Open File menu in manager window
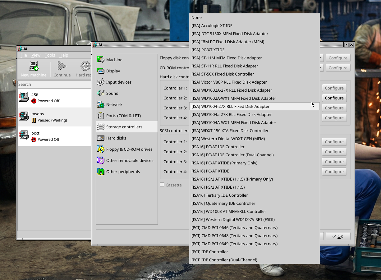The image size is (381, 280). click(24, 55)
